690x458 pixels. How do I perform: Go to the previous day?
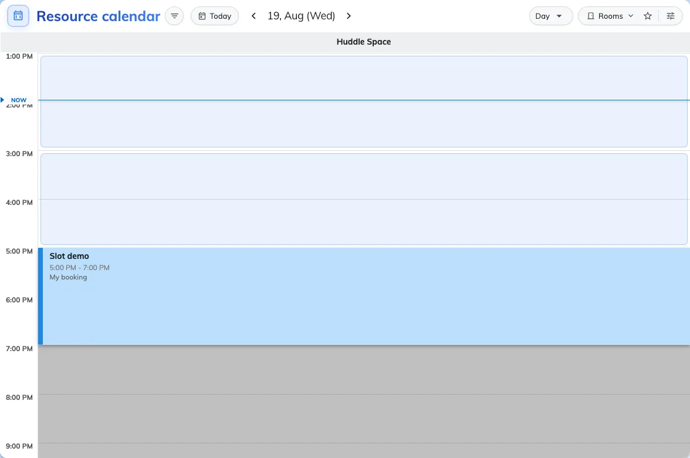pos(253,16)
